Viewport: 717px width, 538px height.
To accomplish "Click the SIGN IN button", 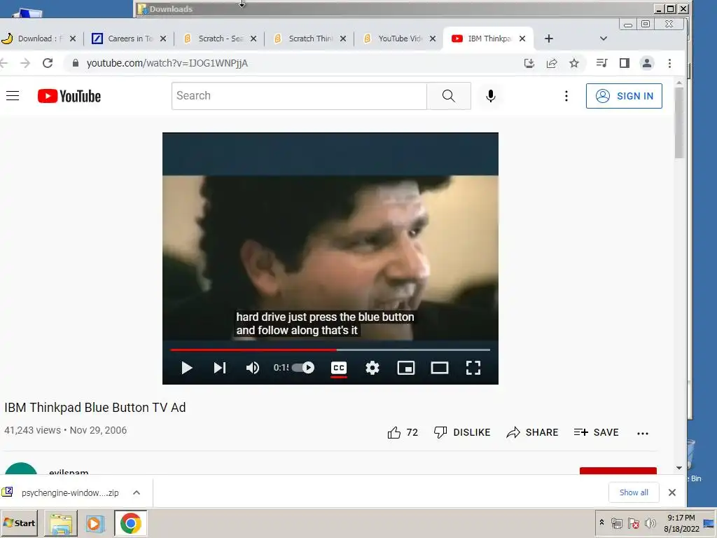I will 624,95.
